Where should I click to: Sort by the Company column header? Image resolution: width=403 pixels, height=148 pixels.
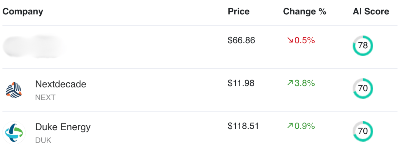23,12
